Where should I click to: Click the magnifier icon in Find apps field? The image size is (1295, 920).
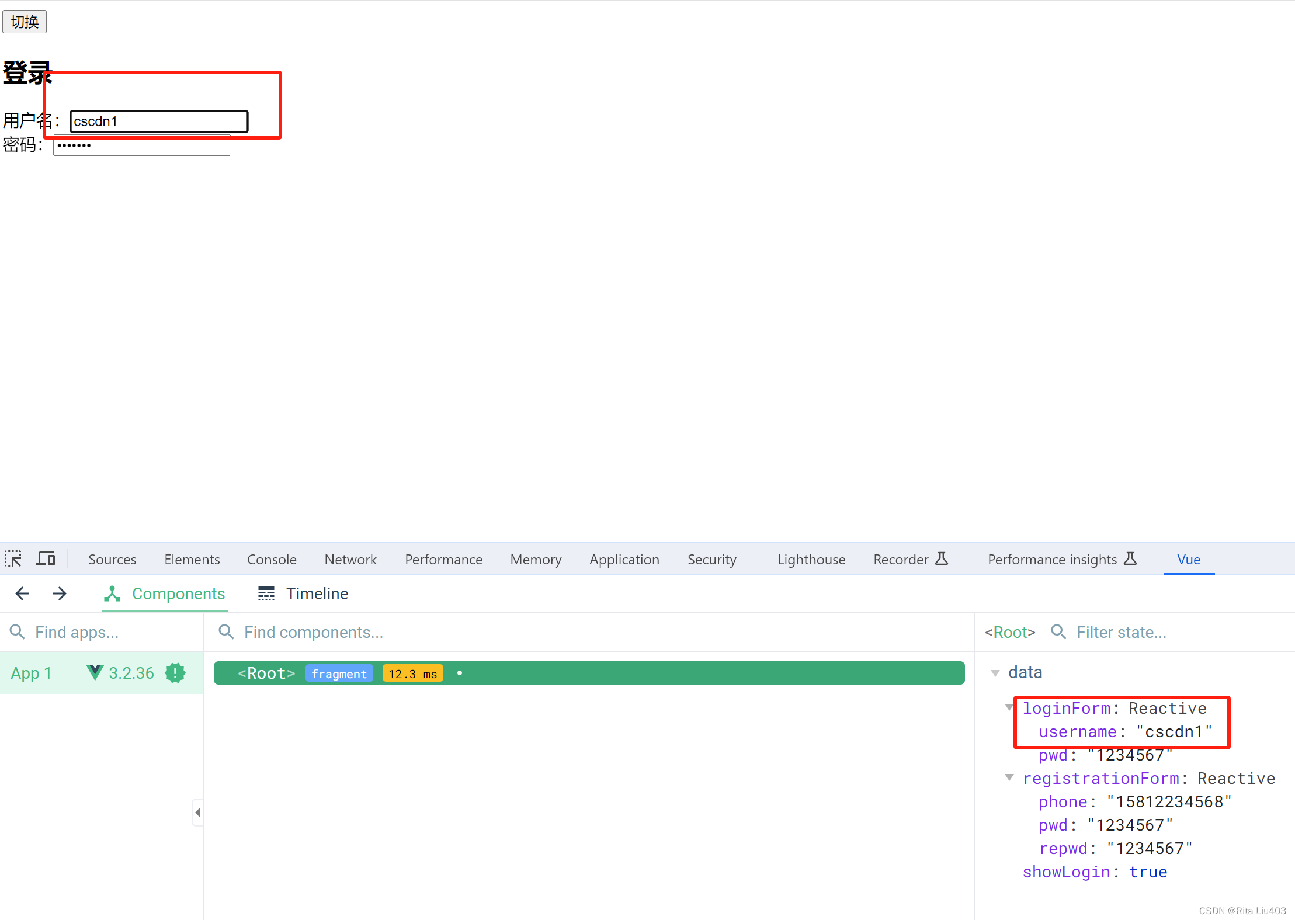(17, 631)
